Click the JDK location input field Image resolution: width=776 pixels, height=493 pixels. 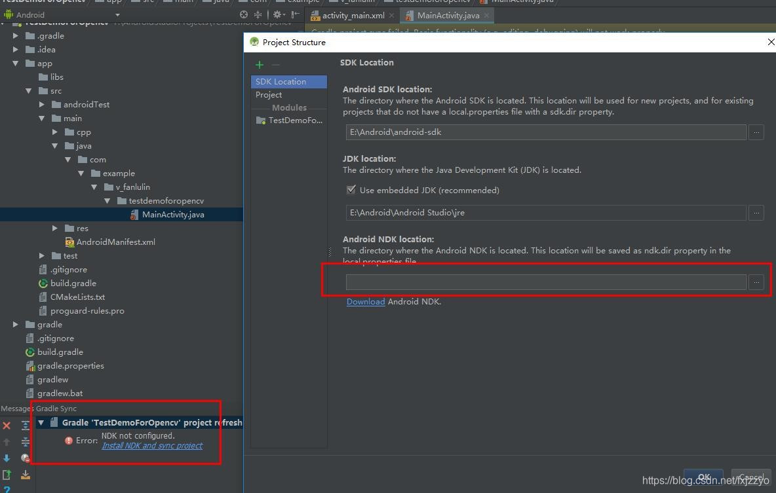(x=546, y=213)
